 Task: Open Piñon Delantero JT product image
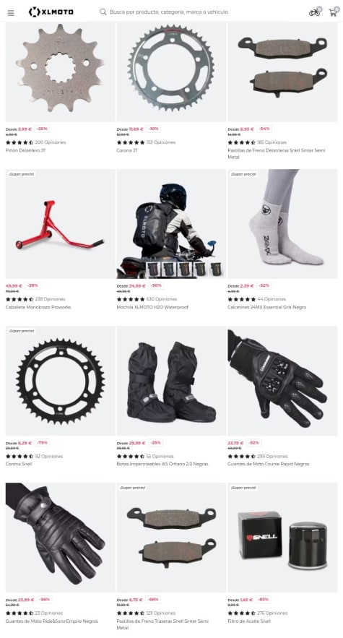click(60, 72)
